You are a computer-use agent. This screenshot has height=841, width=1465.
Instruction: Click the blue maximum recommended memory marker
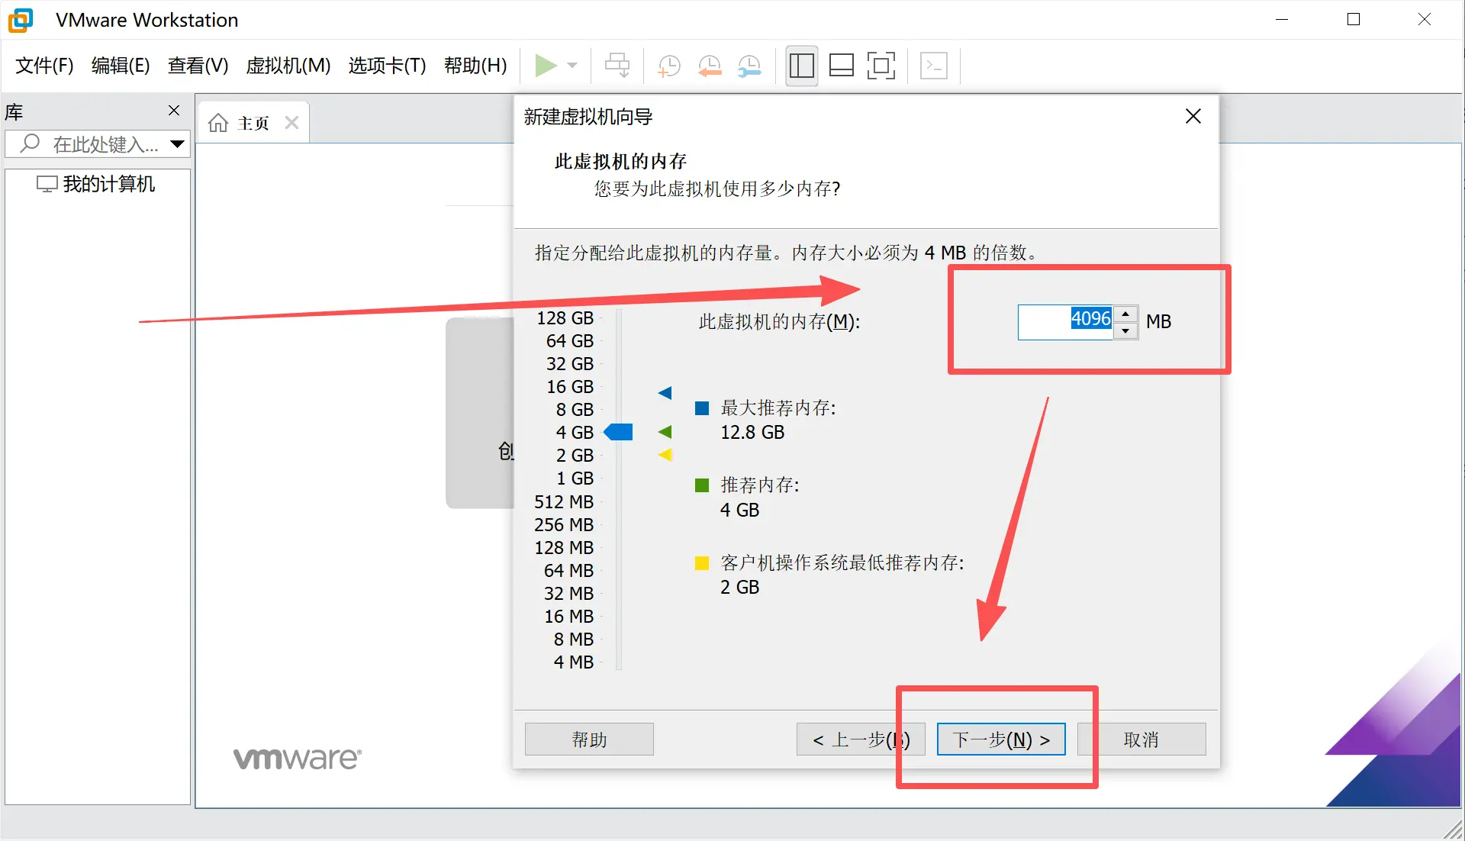pos(665,393)
